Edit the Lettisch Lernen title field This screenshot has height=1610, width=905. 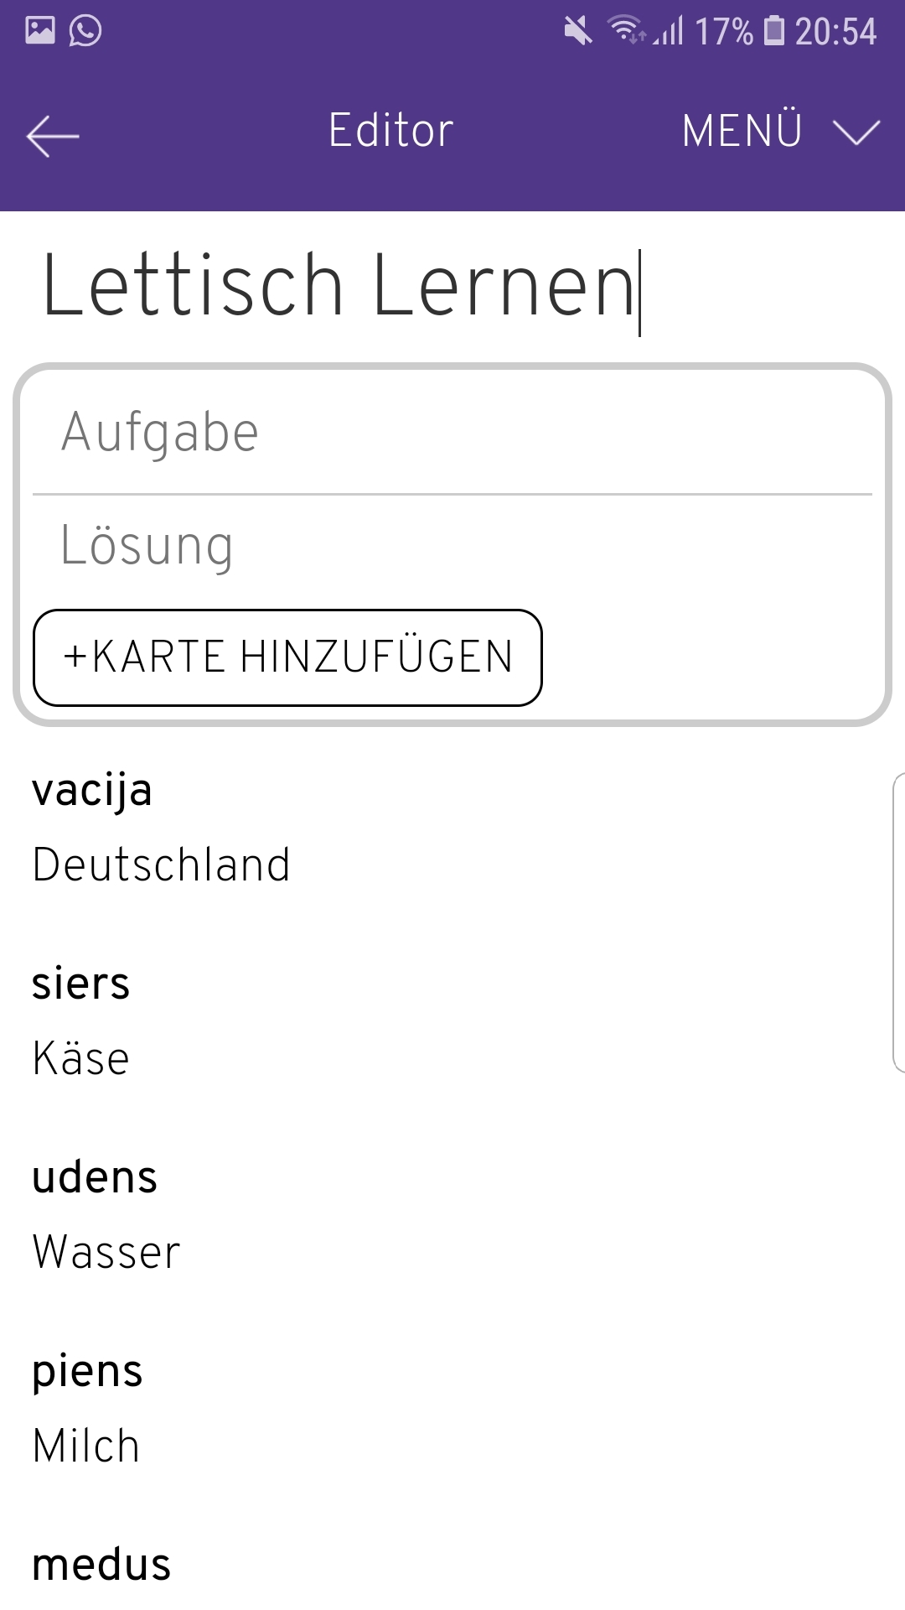339,287
